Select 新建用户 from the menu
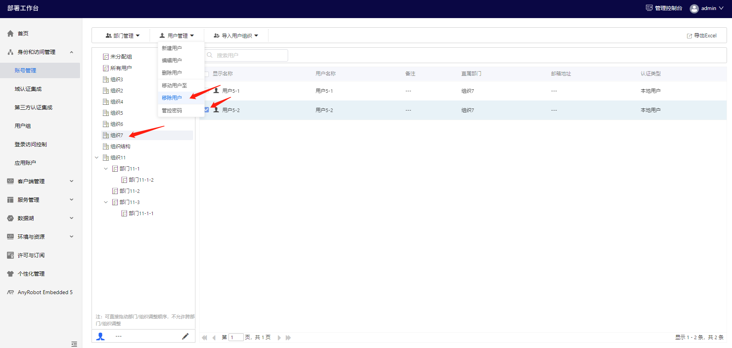The height and width of the screenshot is (348, 732). pos(181,48)
